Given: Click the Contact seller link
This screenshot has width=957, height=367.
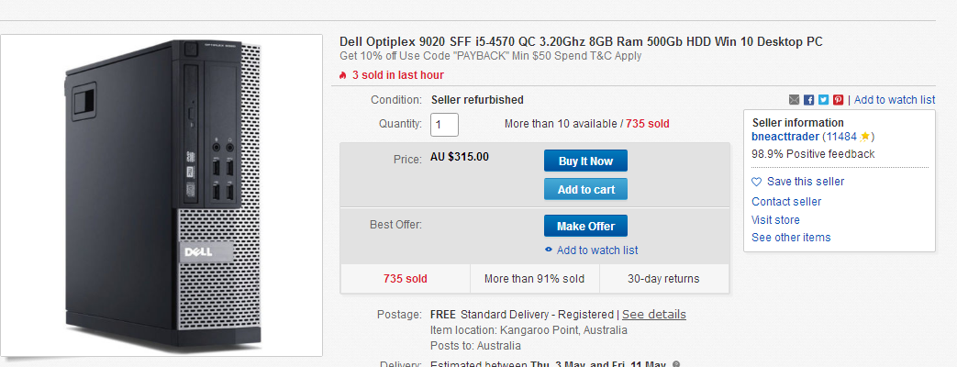Looking at the screenshot, I should pyautogui.click(x=786, y=202).
